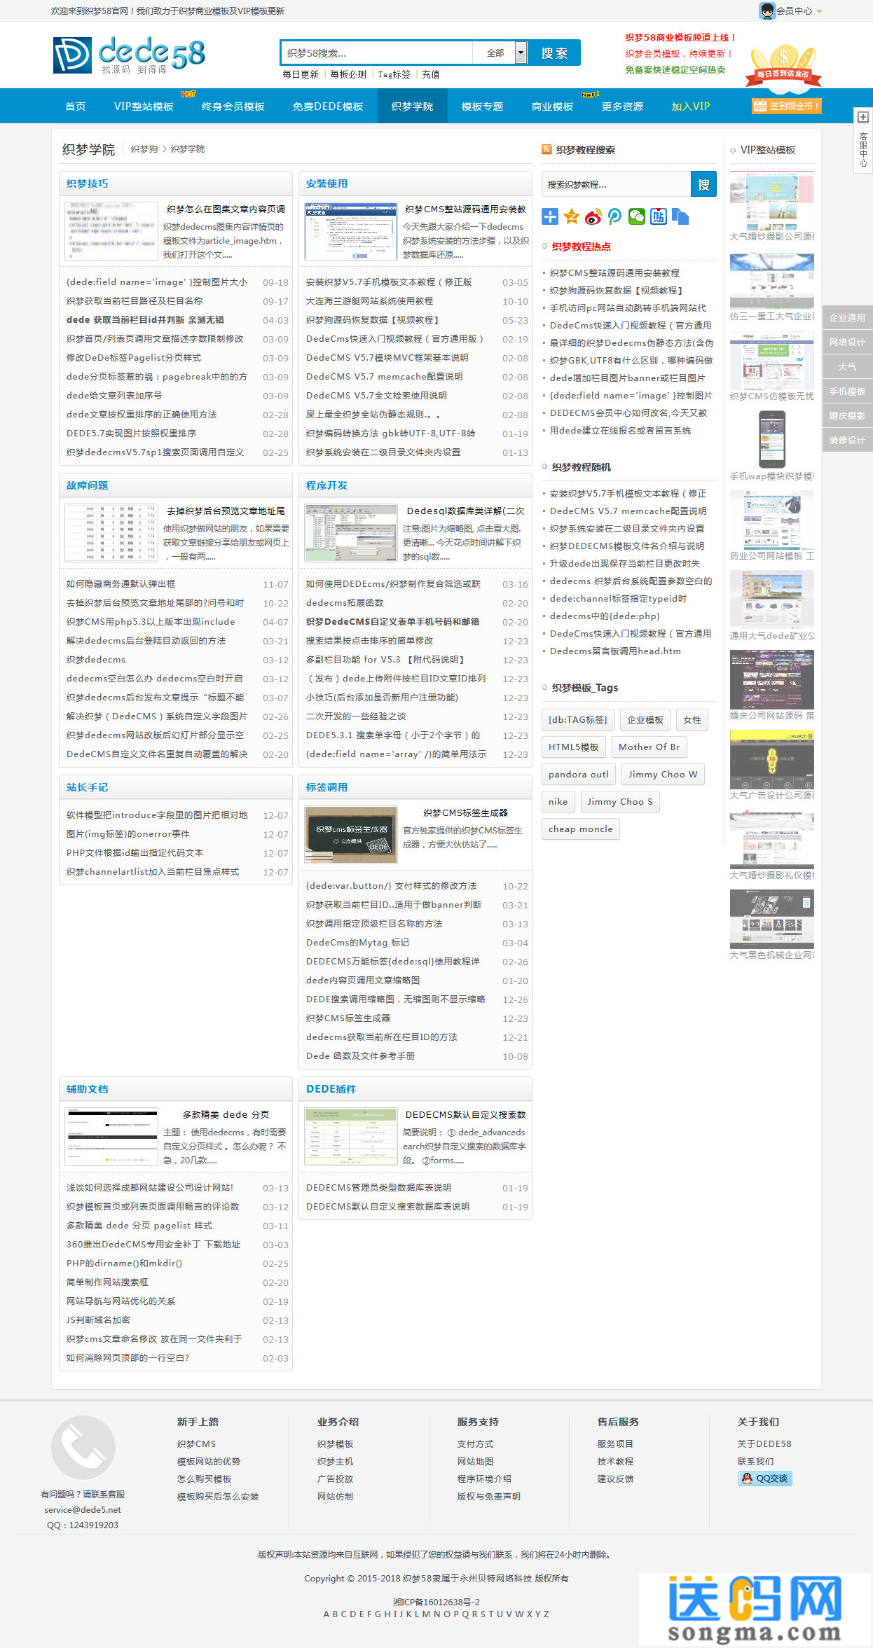Open the 织梦CMS标签生成器 thumbnail
Screen dimensions: 873x1648
[x=351, y=835]
